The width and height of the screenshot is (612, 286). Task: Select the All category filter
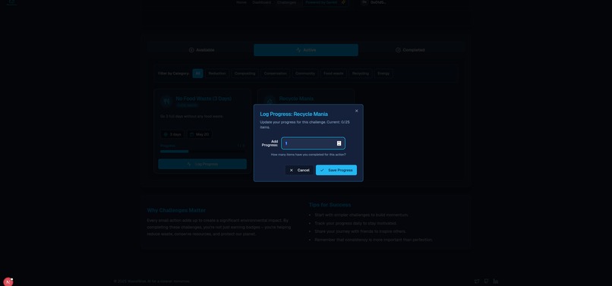pyautogui.click(x=198, y=74)
